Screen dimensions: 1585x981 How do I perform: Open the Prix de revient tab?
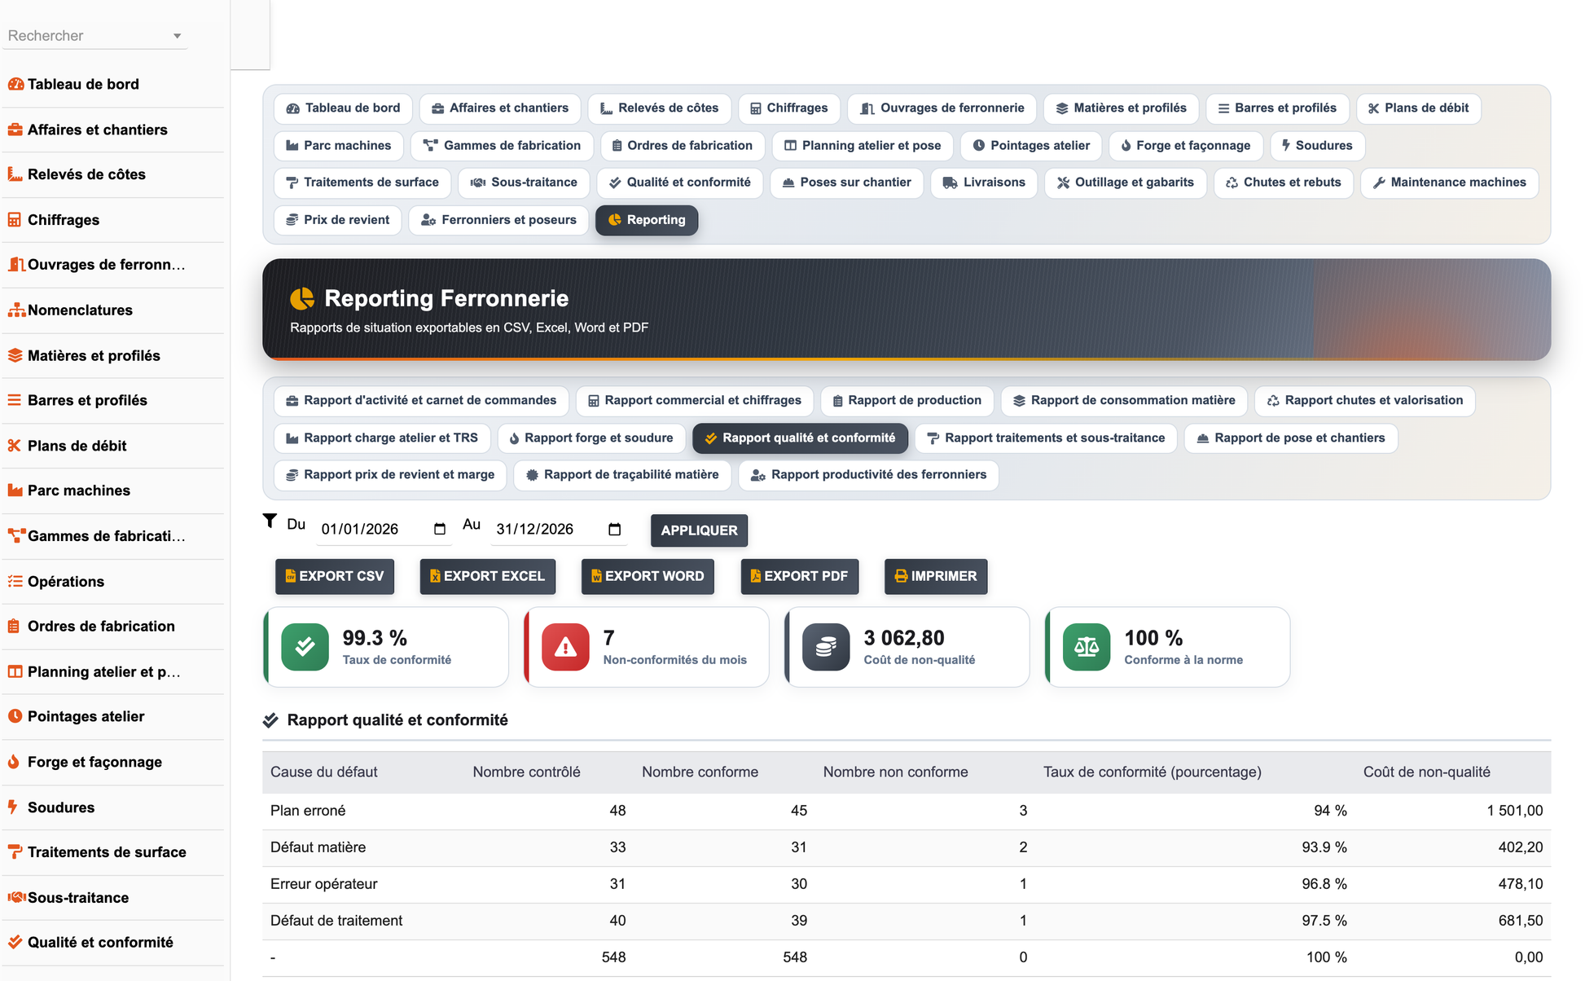coord(338,220)
